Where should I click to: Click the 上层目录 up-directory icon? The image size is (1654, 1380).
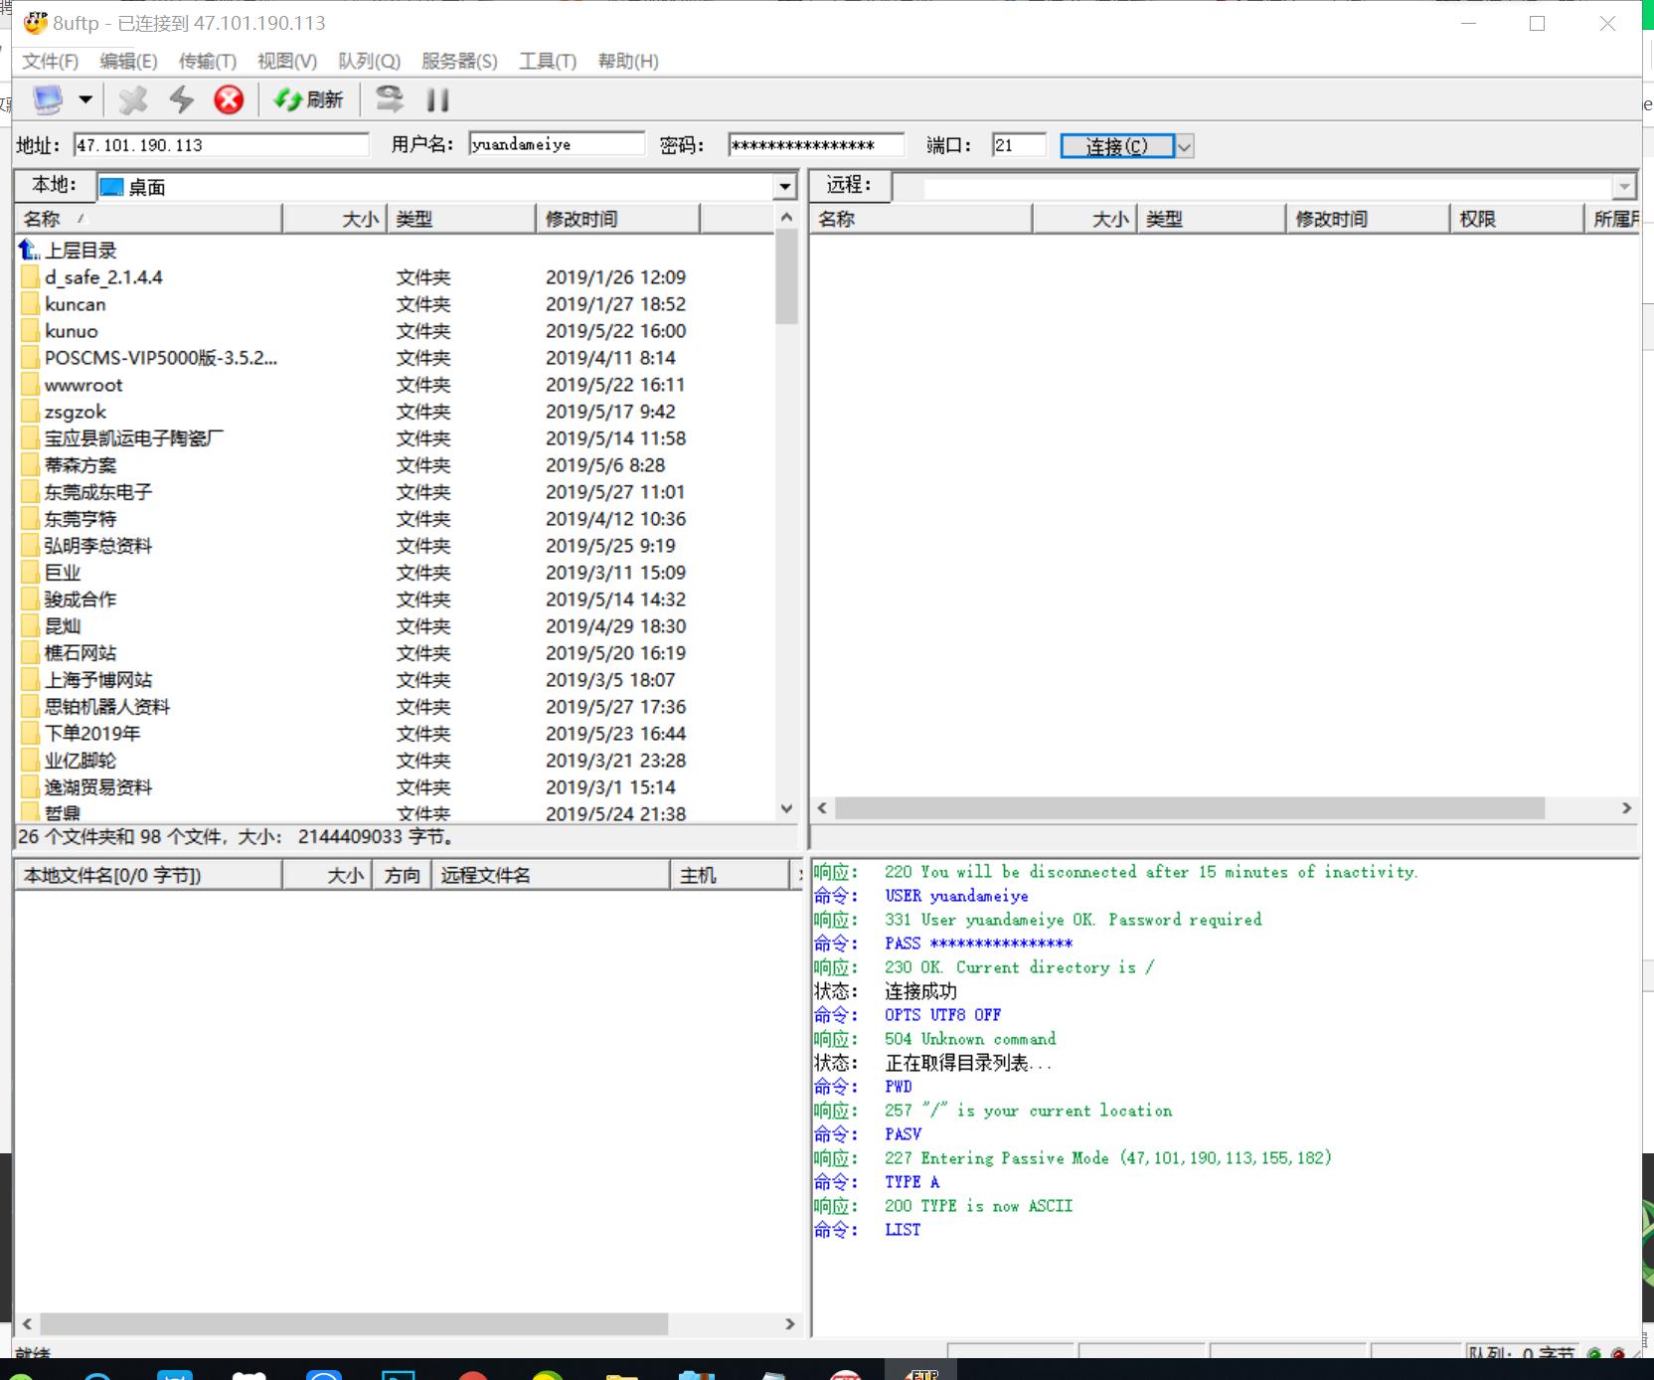pyautogui.click(x=29, y=250)
